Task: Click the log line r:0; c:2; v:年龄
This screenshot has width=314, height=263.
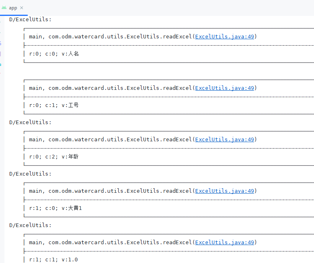Action: (x=54, y=157)
